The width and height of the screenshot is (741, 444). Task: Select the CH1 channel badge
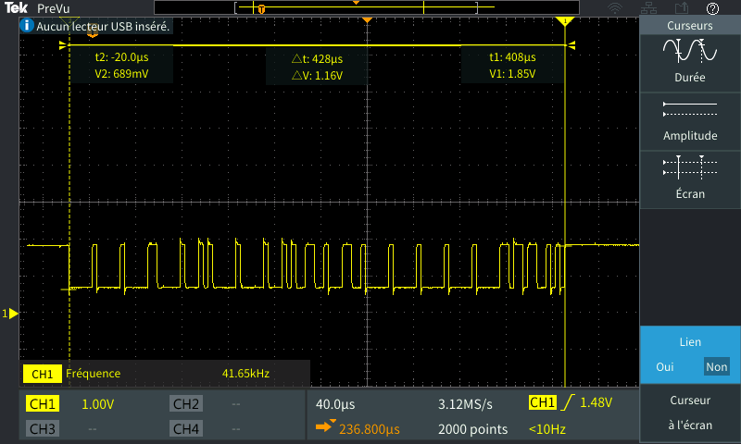pyautogui.click(x=43, y=404)
